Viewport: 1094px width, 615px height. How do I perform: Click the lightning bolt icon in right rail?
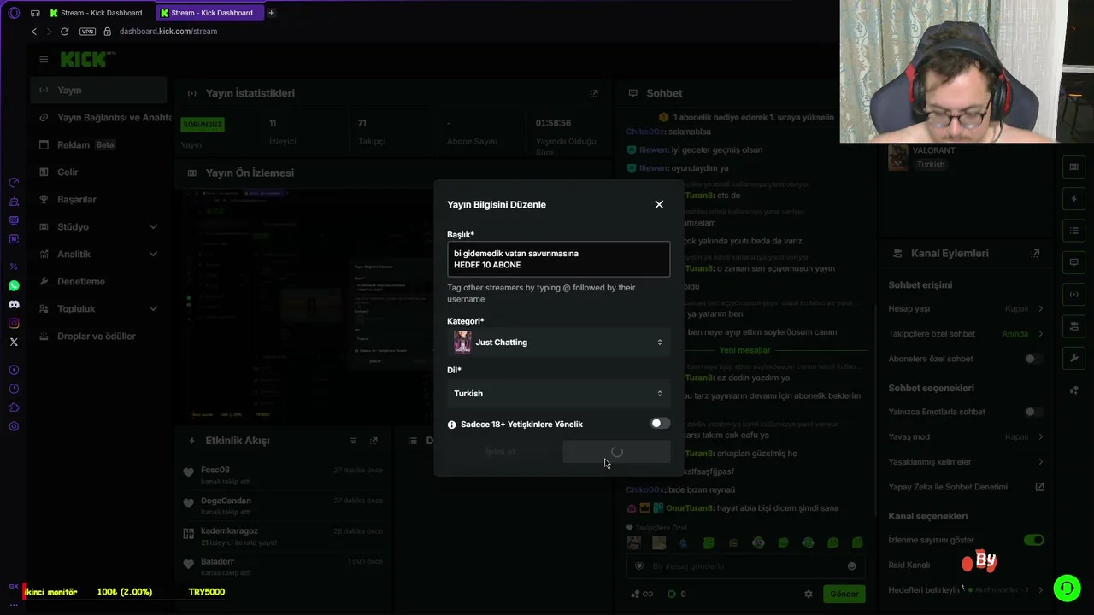(x=1074, y=199)
